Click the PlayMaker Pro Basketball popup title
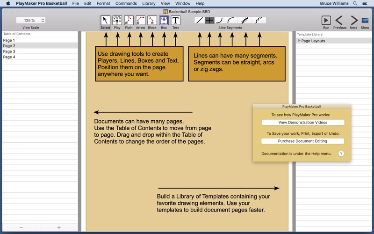 302,107
